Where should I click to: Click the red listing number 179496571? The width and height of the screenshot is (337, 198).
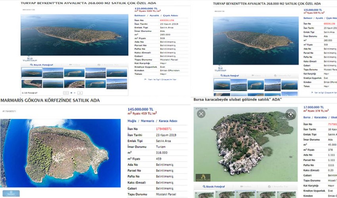[x=164, y=129]
